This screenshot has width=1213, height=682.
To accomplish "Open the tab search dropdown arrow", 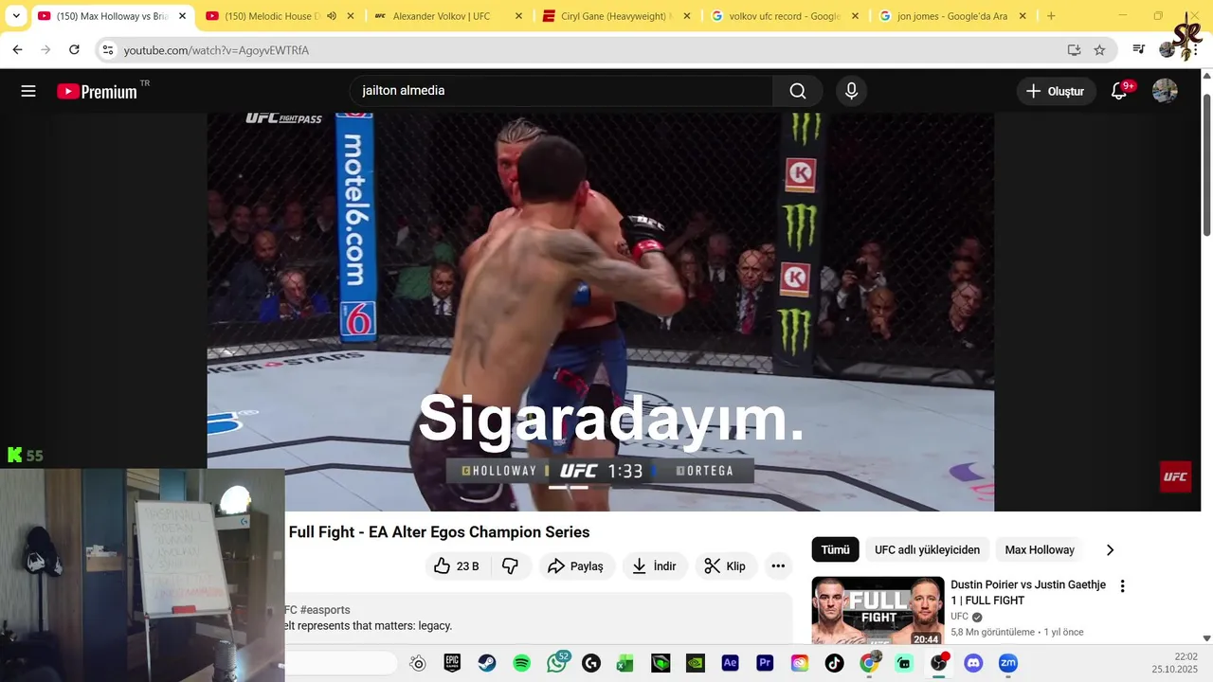I will [x=15, y=16].
